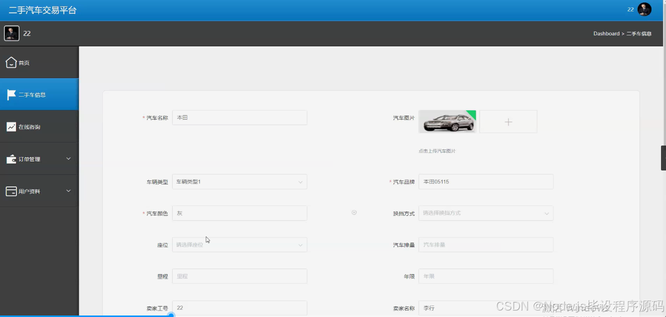Click the profile photo next to 22 in subheader
The image size is (666, 317).
coord(12,33)
